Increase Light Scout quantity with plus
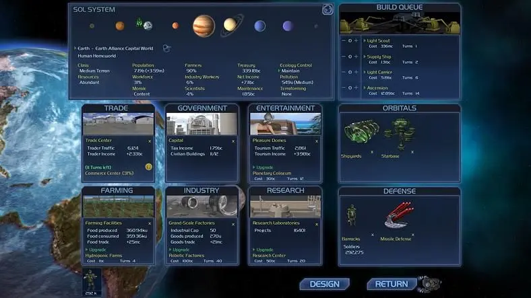This screenshot has height=298, width=531. (x=356, y=40)
